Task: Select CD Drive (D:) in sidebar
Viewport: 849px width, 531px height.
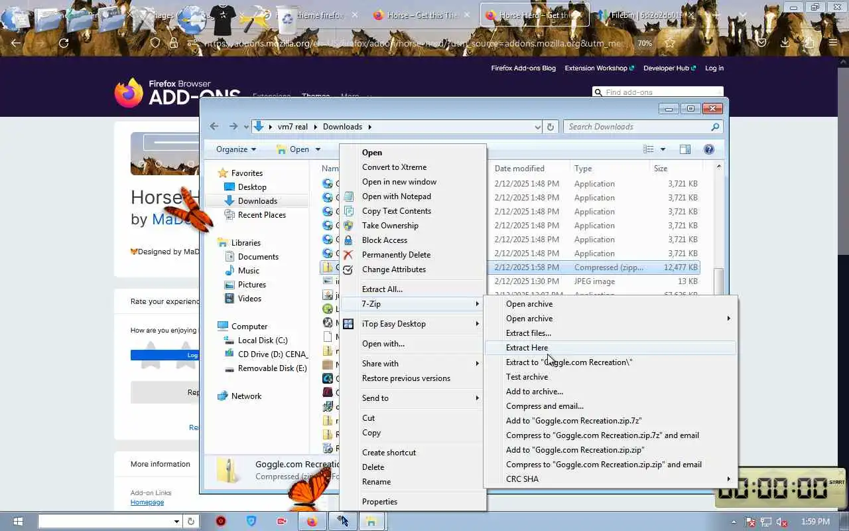Action: click(x=272, y=354)
